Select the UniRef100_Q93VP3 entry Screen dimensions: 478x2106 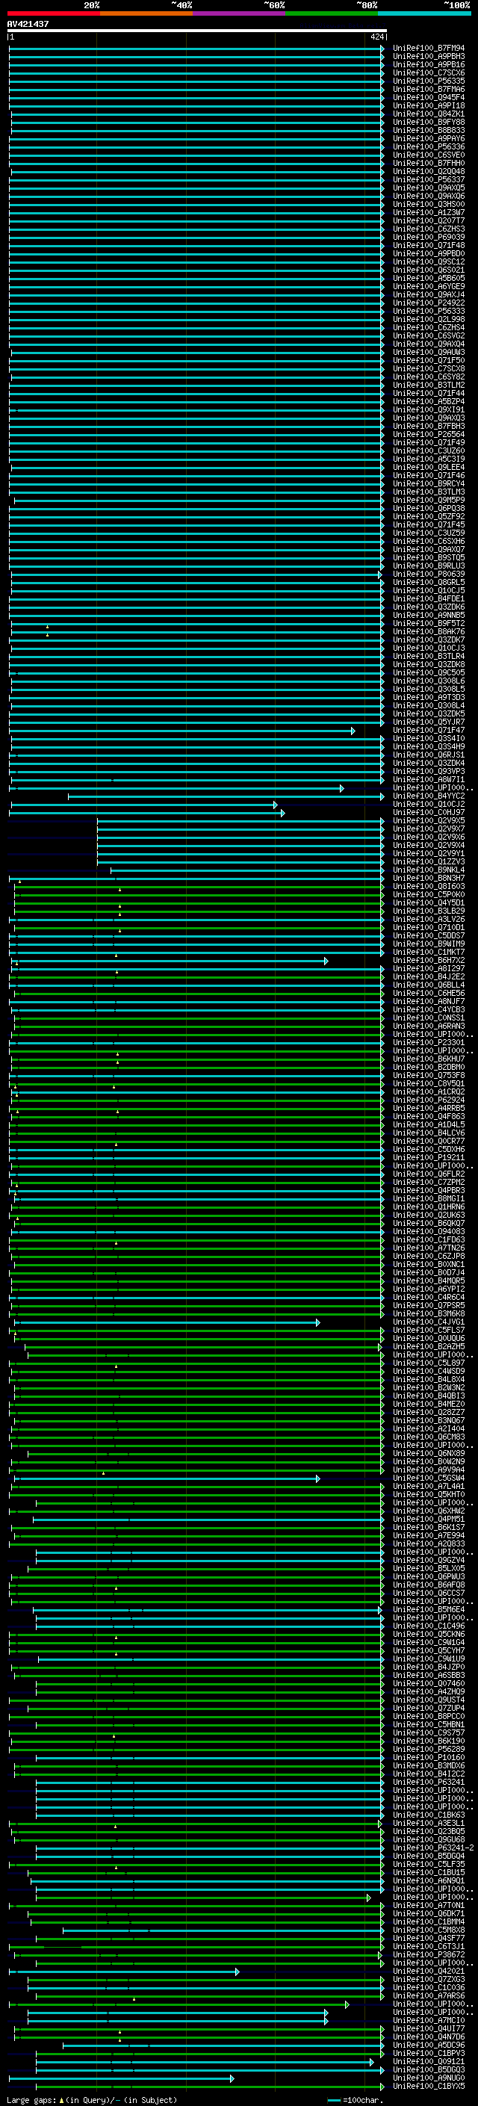[429, 771]
